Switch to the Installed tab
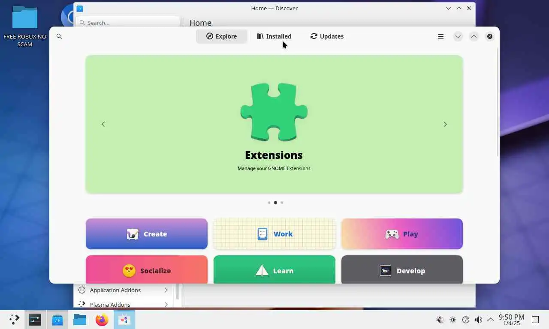The width and height of the screenshot is (549, 329). (274, 36)
